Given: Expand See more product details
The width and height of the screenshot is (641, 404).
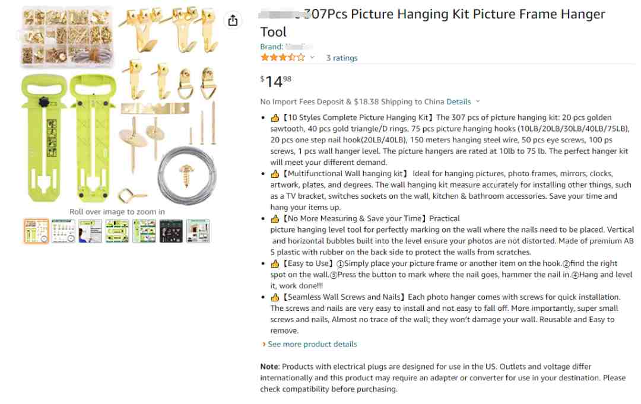Looking at the screenshot, I should [x=312, y=344].
